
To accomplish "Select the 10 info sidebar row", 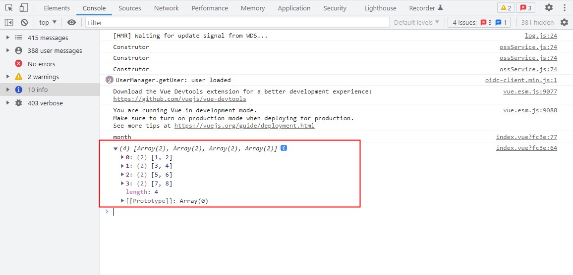I will pos(50,90).
